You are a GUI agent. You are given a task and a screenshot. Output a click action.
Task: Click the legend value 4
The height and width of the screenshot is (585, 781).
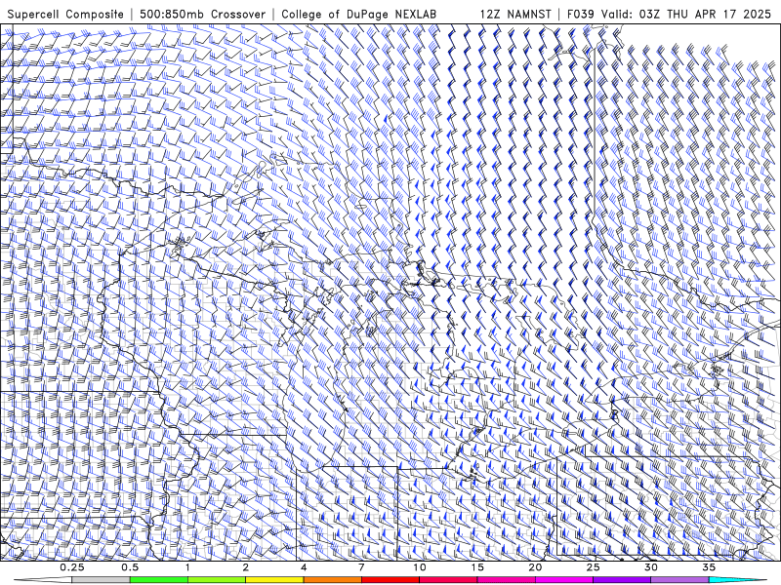(304, 567)
